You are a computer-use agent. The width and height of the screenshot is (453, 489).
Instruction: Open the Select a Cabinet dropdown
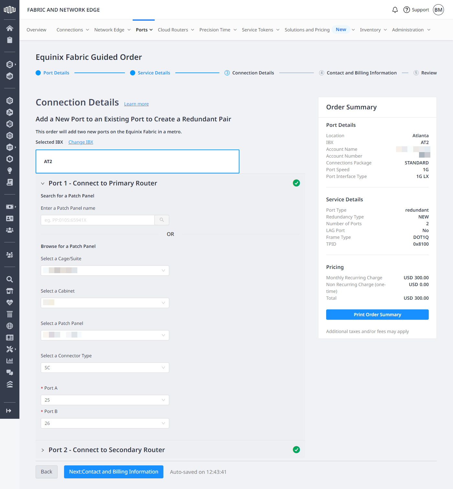(x=105, y=303)
